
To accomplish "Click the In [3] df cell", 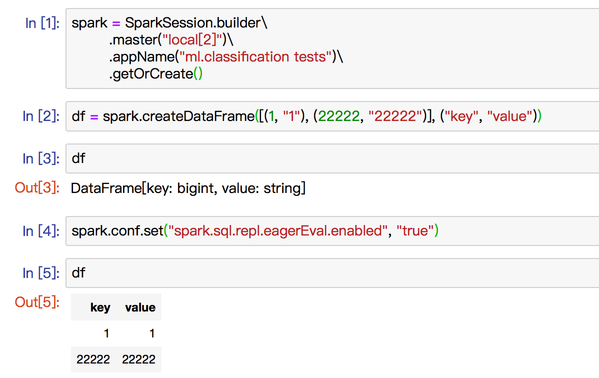I will click(332, 158).
